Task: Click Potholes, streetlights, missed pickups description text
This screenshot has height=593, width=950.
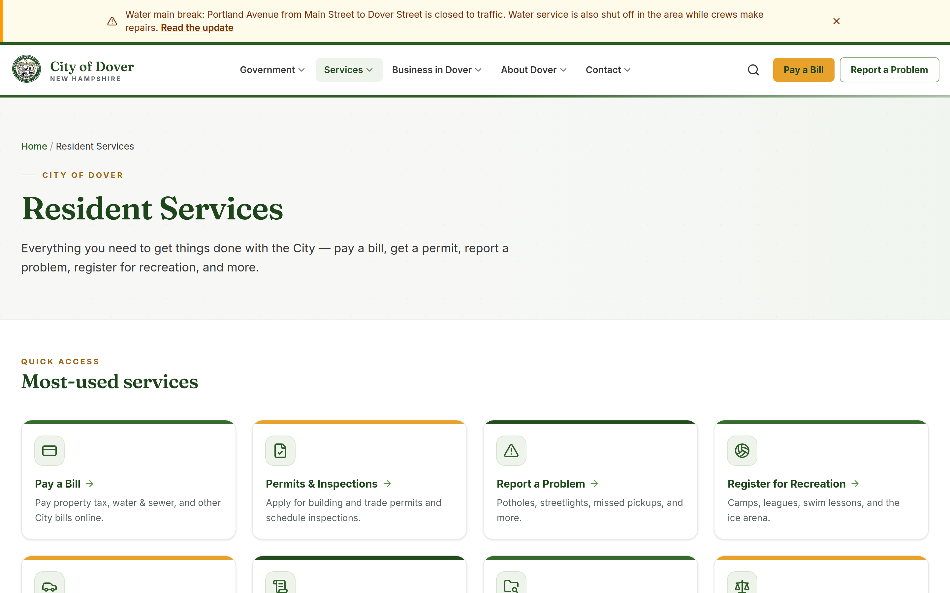Action: point(590,510)
